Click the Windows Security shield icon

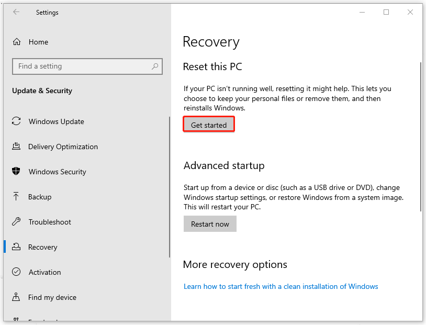(16, 172)
